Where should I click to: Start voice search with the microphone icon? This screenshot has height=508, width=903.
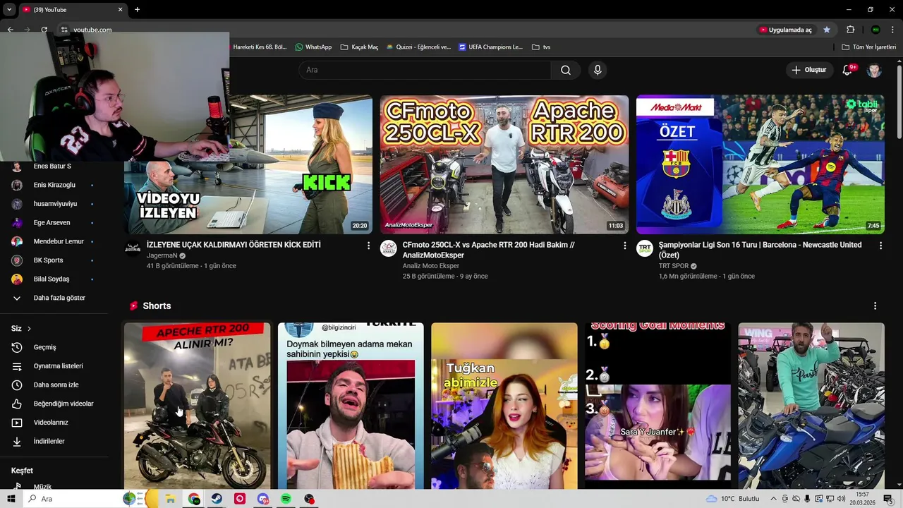(x=598, y=70)
